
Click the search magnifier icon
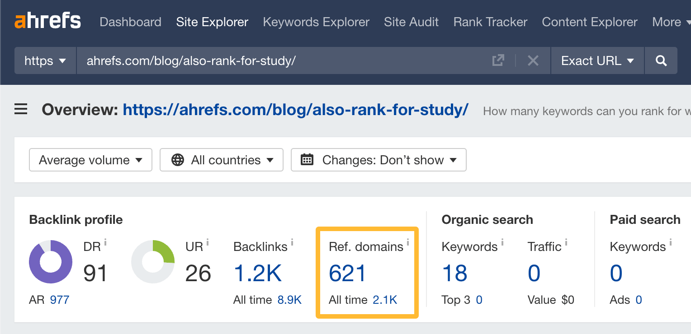(x=661, y=60)
